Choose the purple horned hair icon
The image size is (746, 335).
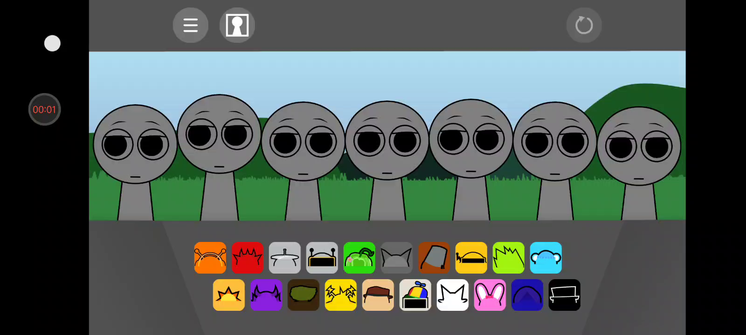(266, 295)
